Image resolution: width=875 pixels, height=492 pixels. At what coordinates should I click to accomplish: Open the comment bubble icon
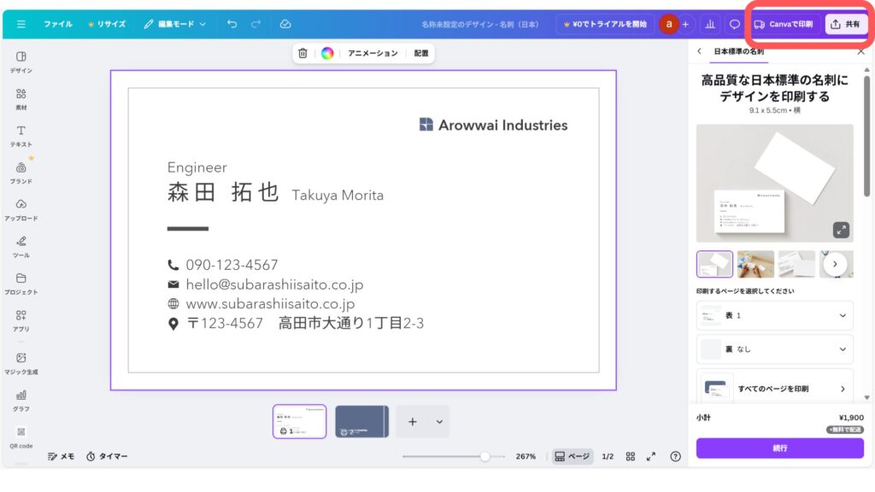click(x=734, y=24)
